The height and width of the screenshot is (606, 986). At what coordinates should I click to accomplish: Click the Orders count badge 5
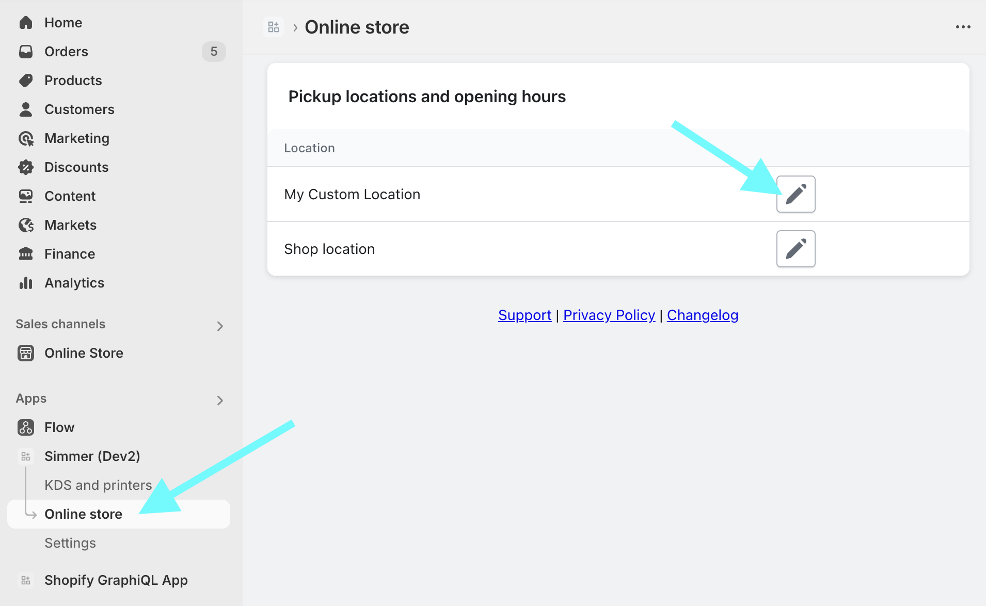pyautogui.click(x=214, y=52)
